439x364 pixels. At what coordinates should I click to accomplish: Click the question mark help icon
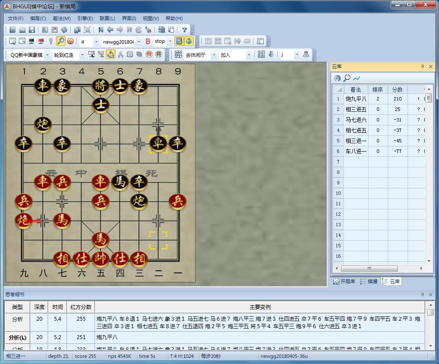coord(184,30)
